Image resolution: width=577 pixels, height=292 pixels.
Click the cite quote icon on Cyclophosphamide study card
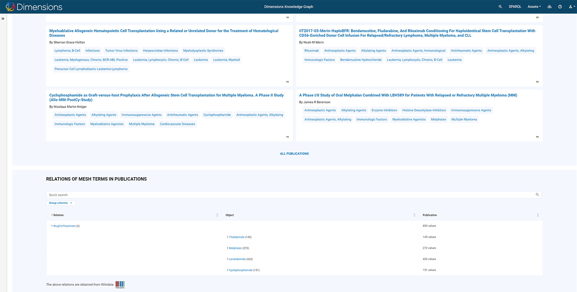click(287, 137)
